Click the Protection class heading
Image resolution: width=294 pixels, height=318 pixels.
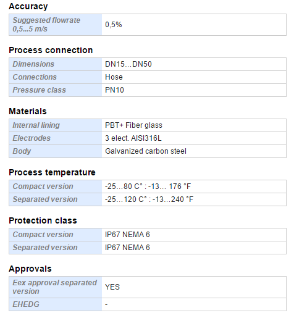pos(43,220)
